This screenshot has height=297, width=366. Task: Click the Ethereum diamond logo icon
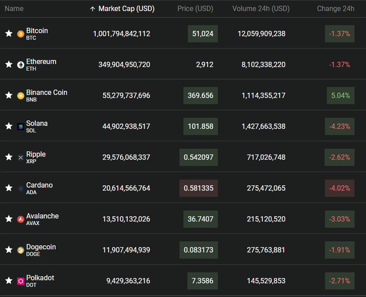21,65
